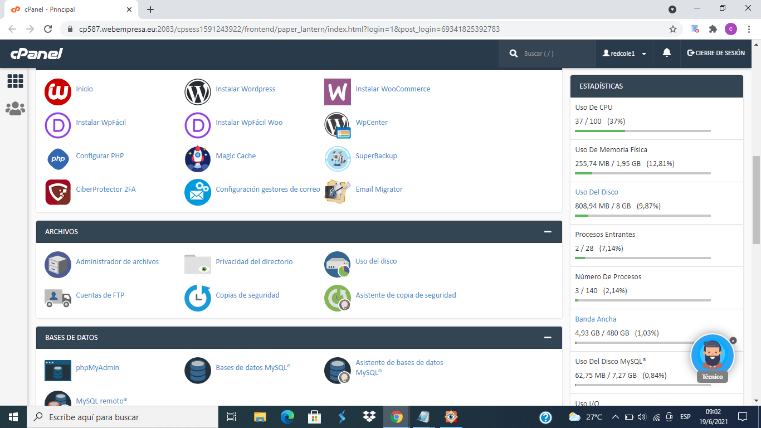Image resolution: width=761 pixels, height=428 pixels.
Task: Click the page vertical scrollbar
Action: click(x=756, y=200)
